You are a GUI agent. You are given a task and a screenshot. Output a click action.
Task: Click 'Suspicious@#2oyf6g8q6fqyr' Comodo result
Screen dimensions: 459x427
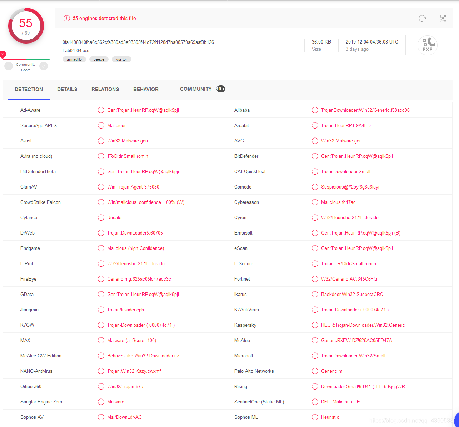coord(350,187)
